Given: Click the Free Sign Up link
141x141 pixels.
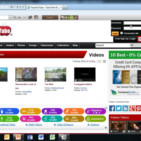Looking at the screenshot, I should click(122, 39).
